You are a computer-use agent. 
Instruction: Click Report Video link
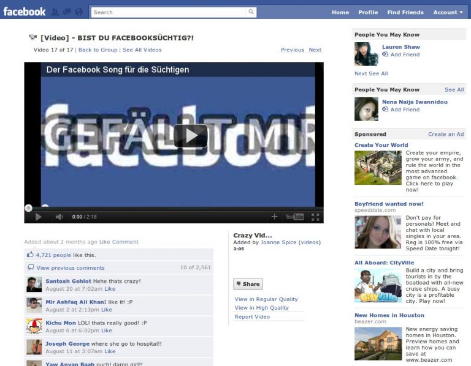click(x=252, y=316)
